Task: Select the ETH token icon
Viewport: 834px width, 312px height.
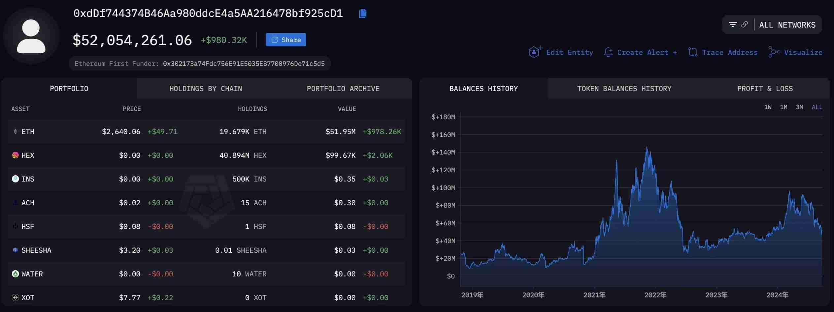Action: pos(15,132)
